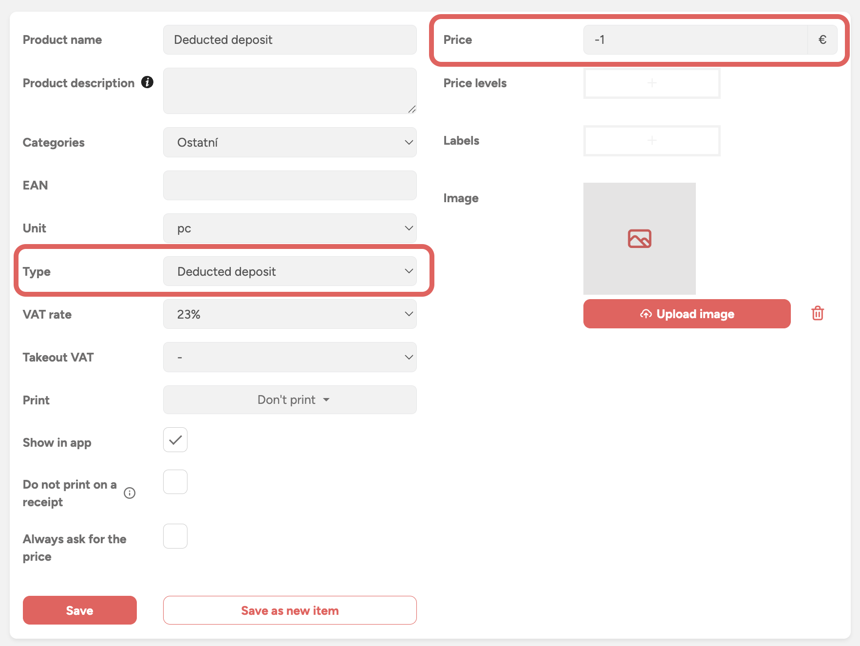Open the Takeout VAT dropdown
This screenshot has height=646, width=860.
290,357
